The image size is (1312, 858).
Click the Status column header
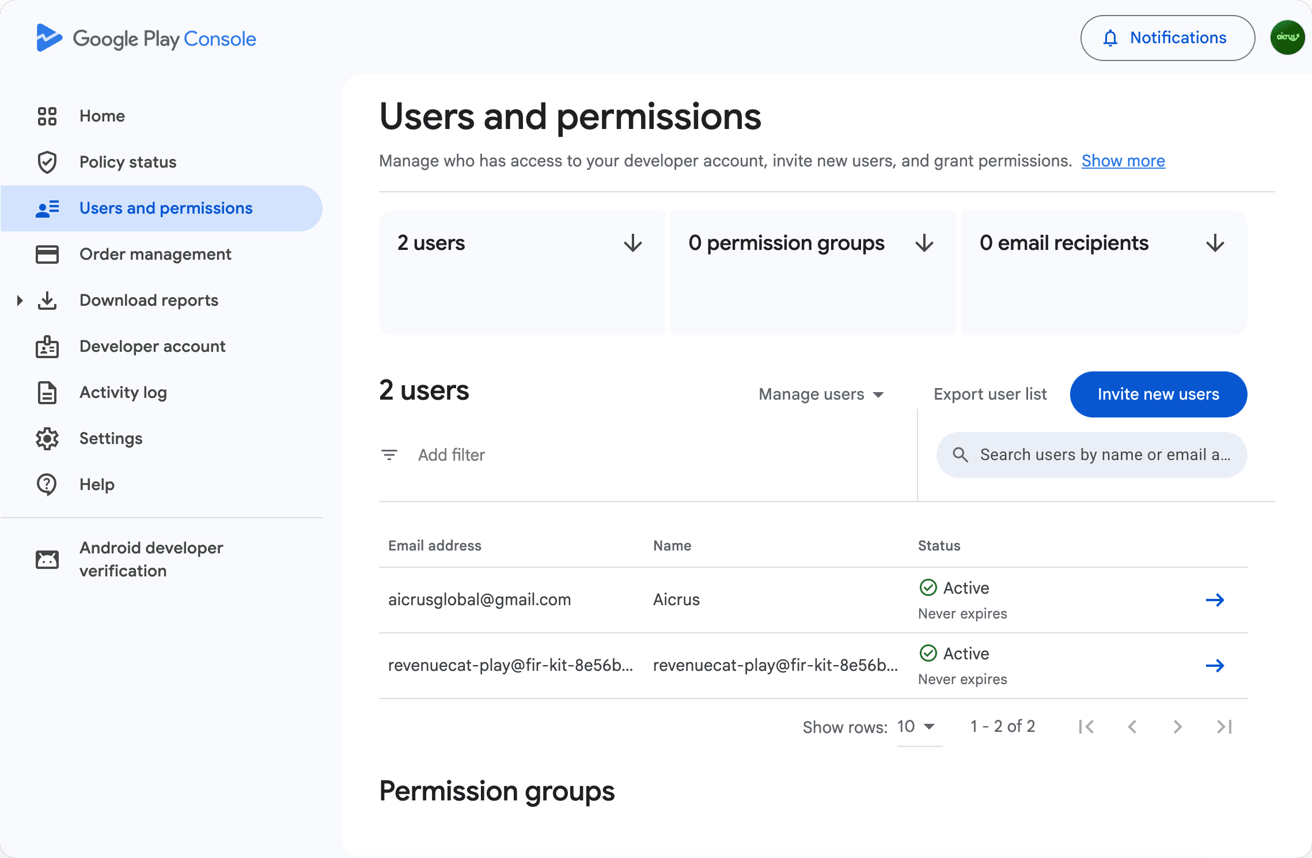[x=939, y=545]
